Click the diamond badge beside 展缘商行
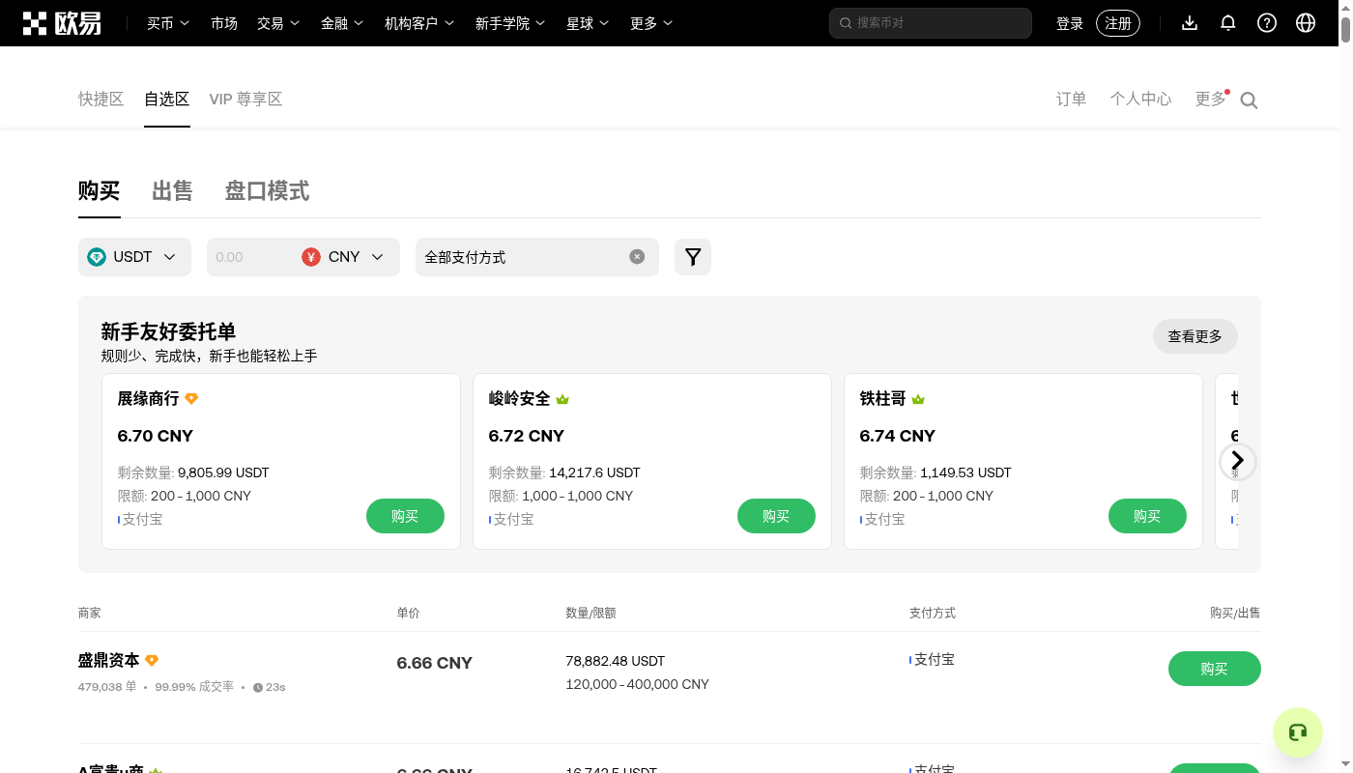Image resolution: width=1353 pixels, height=773 pixels. [191, 399]
